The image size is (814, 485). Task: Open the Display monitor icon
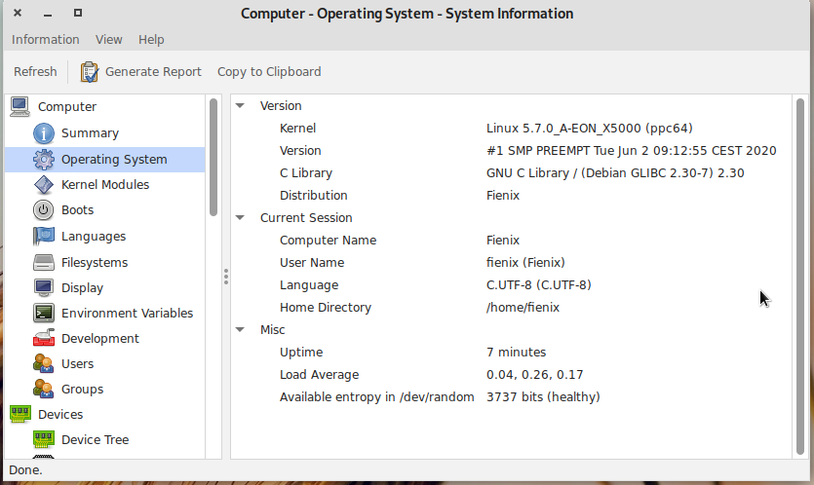43,288
